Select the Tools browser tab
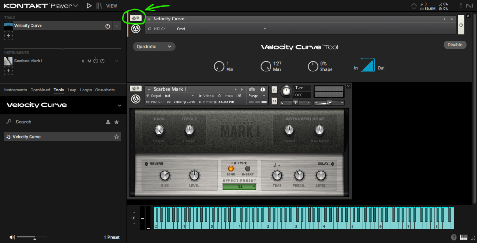Viewport: 477px width, 243px height. [59, 90]
